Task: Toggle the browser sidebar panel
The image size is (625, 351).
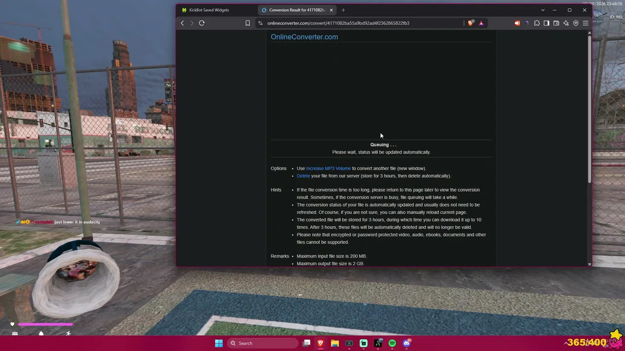Action: (x=546, y=23)
